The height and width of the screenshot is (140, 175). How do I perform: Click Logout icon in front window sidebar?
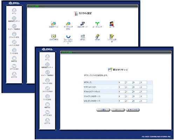(x=47, y=120)
